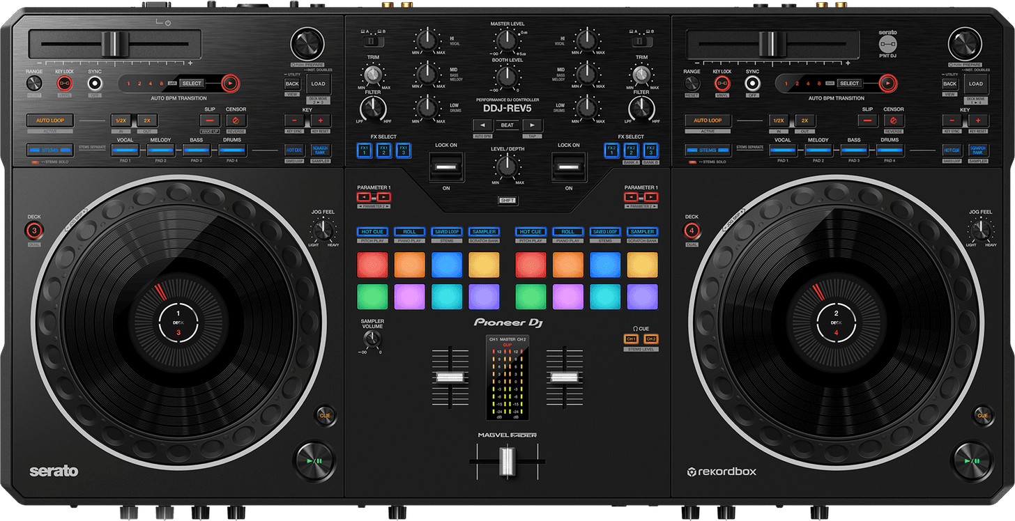Lower the key with right deck KEY minus
Image resolution: width=1015 pixels, height=521 pixels.
coord(952,120)
